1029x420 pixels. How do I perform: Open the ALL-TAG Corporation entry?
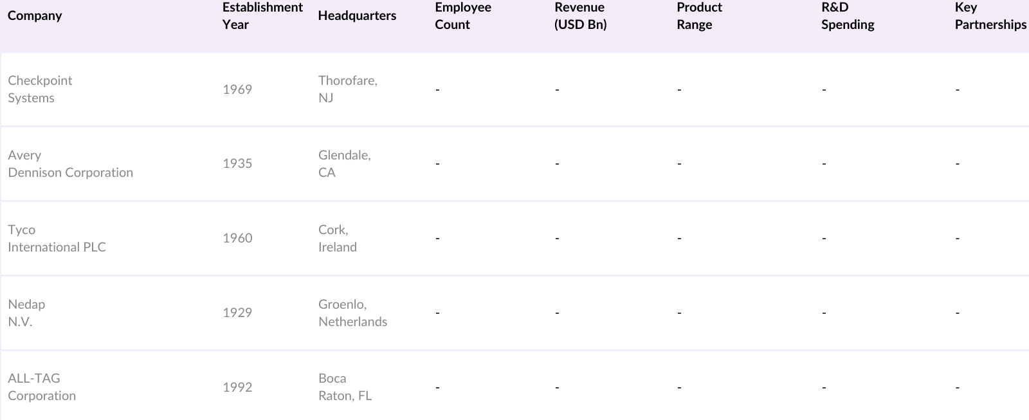tap(42, 387)
